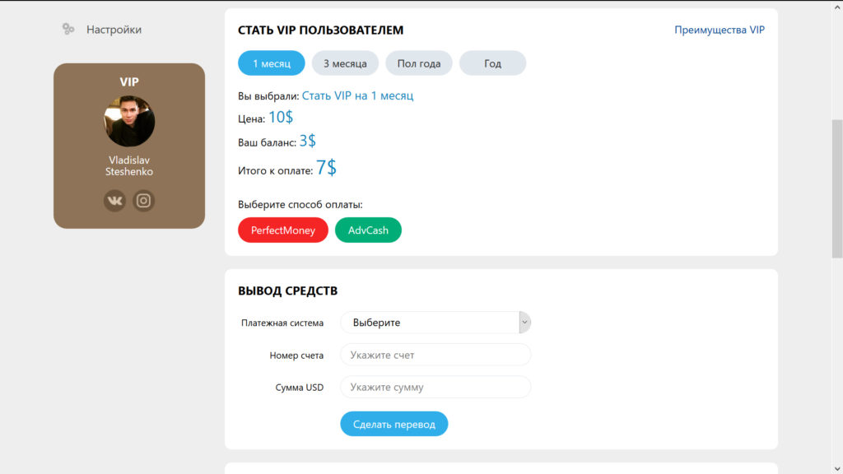Viewport: 843px width, 474px height.
Task: Click the scrollbar up arrow
Action: (837, 7)
